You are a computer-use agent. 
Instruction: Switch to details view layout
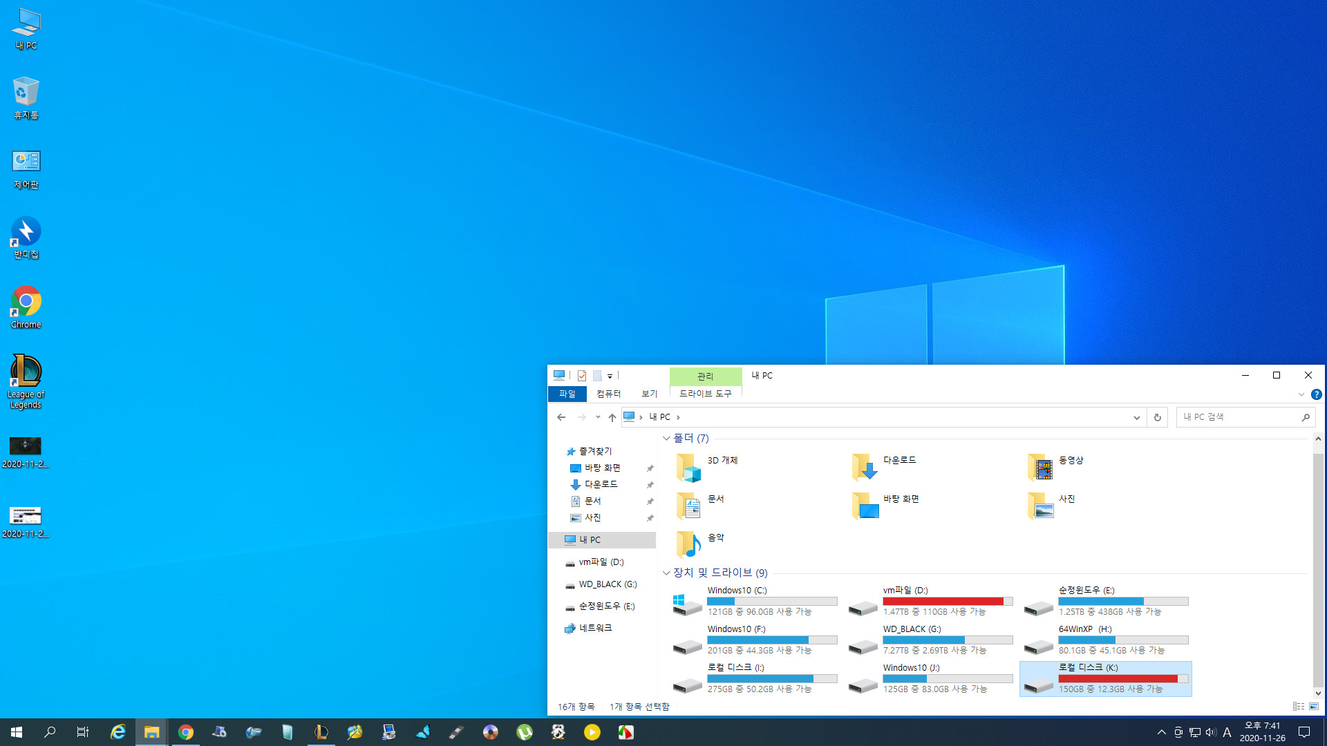(1299, 707)
